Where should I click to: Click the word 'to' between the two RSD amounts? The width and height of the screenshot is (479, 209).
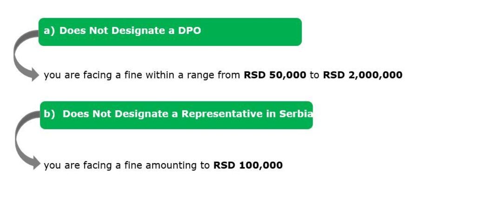pyautogui.click(x=314, y=75)
